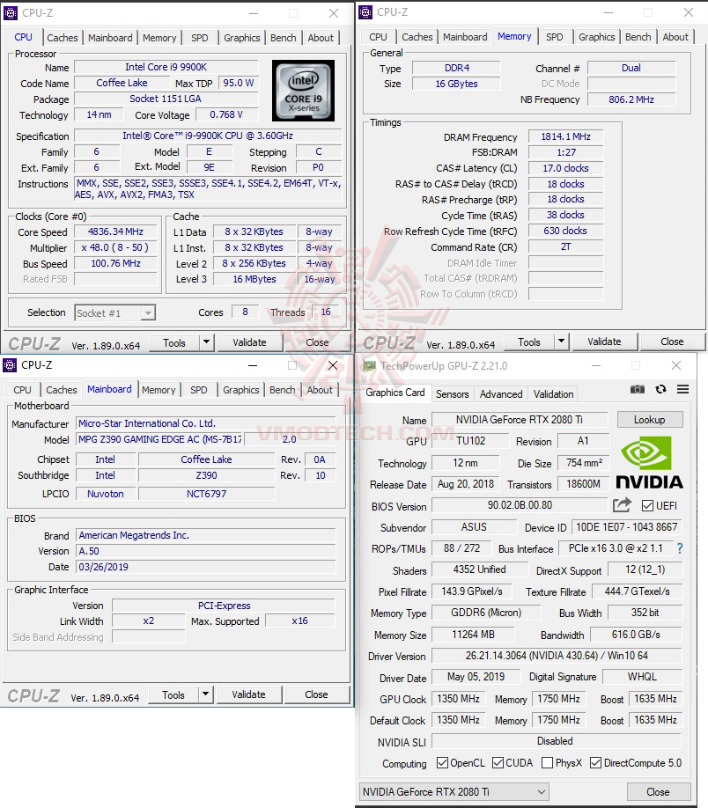Click the Core Speed value 4836.34 MHz

[x=115, y=231]
